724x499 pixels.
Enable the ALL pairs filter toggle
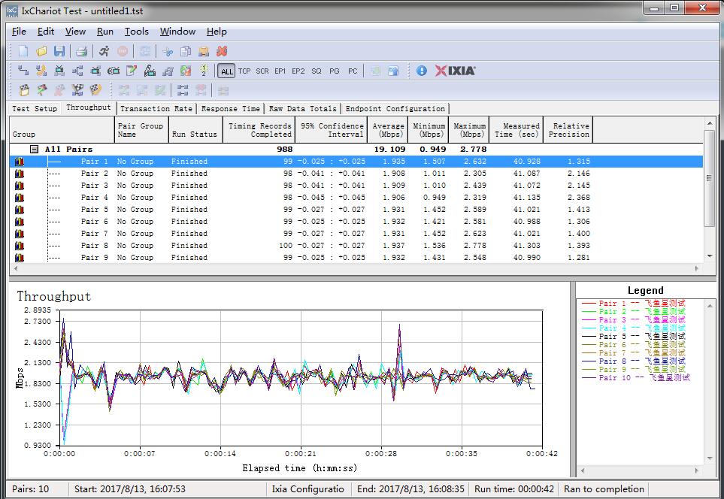pos(226,71)
